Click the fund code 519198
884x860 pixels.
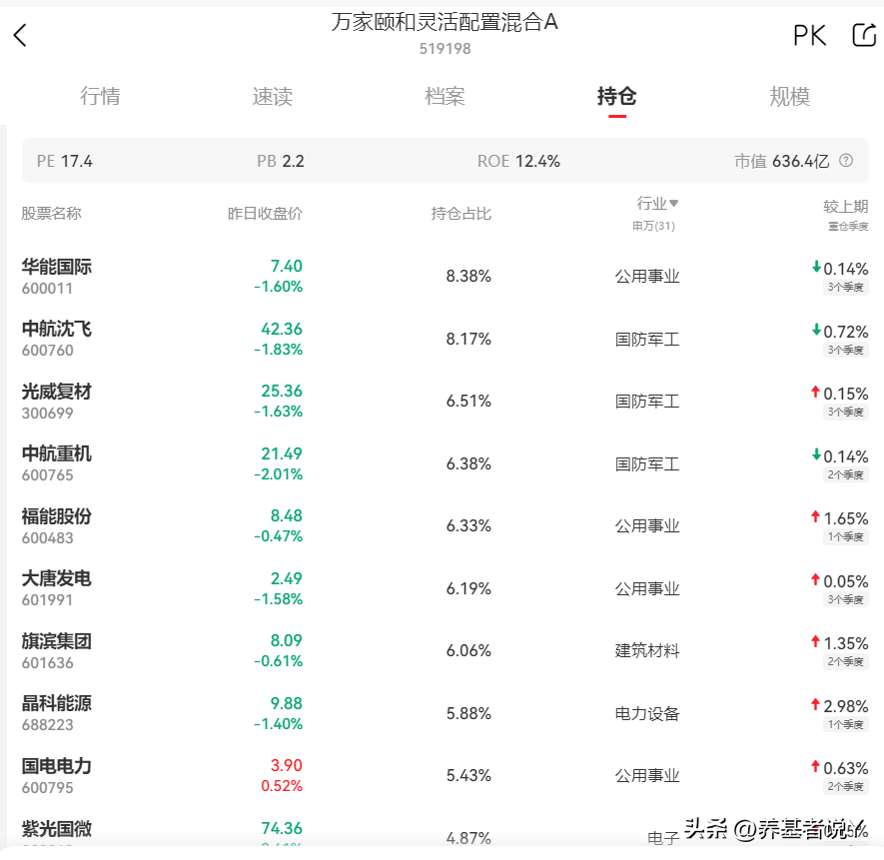click(444, 49)
